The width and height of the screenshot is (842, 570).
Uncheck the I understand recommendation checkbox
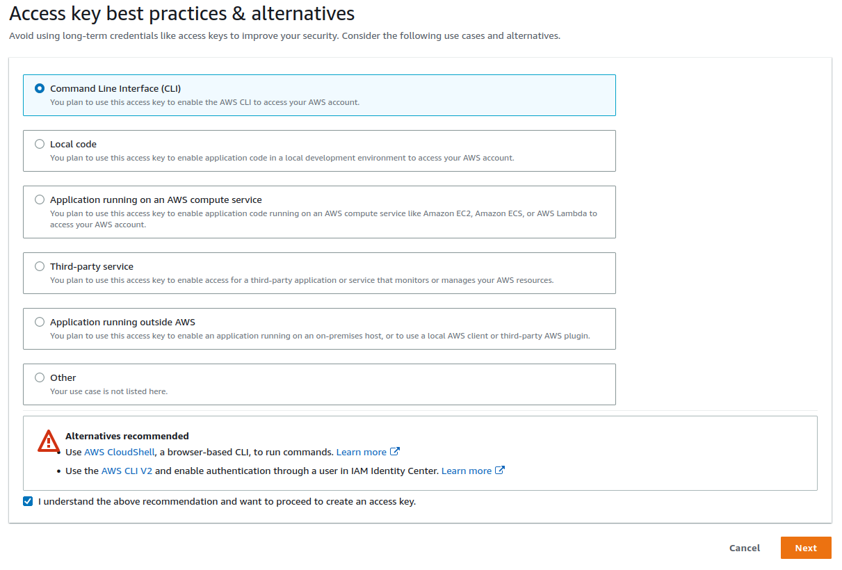28,501
